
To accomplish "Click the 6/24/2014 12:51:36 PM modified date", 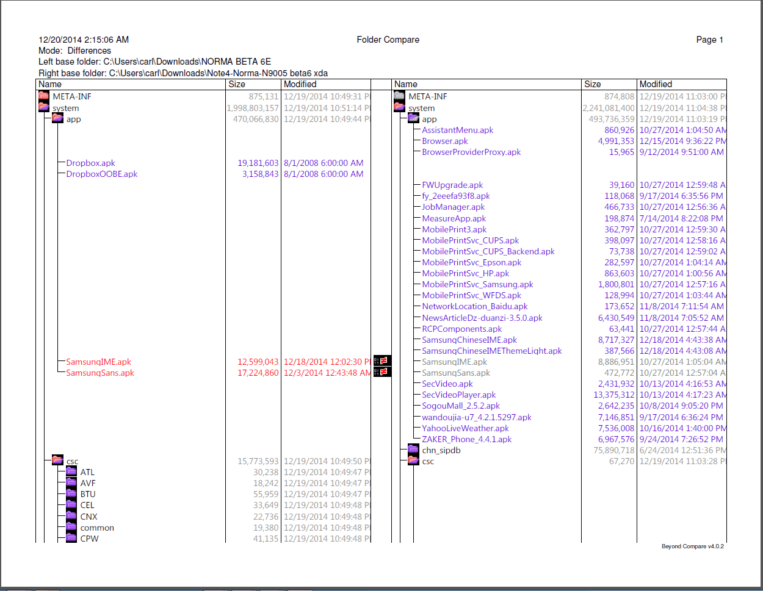I will click(x=683, y=450).
